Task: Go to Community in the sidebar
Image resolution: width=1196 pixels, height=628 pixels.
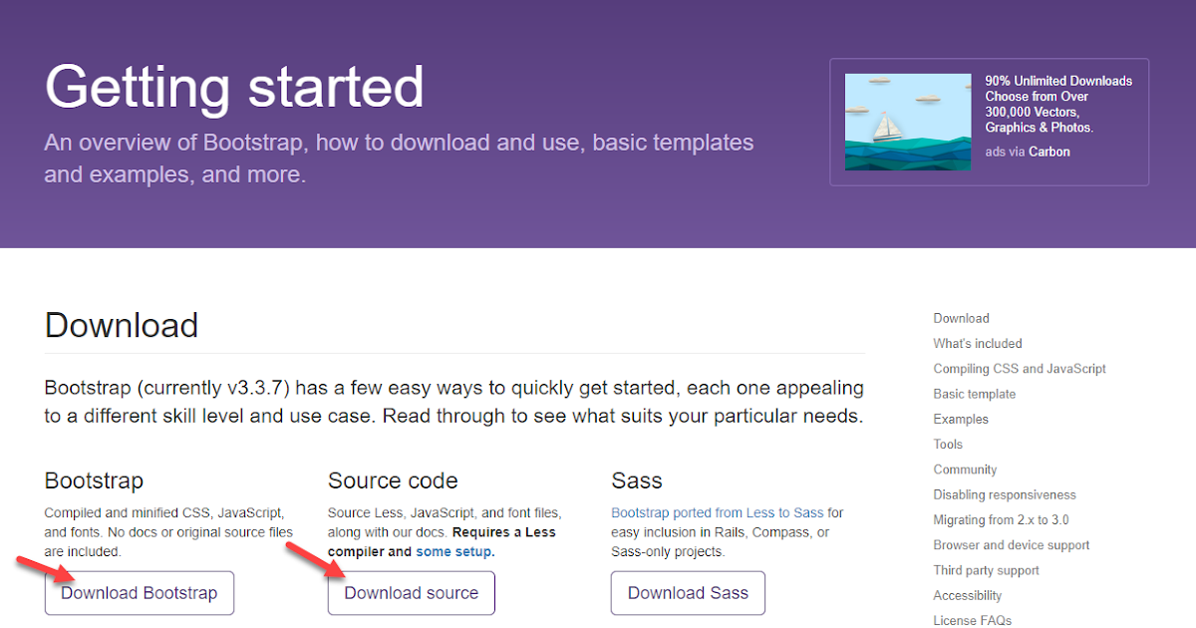Action: (964, 470)
